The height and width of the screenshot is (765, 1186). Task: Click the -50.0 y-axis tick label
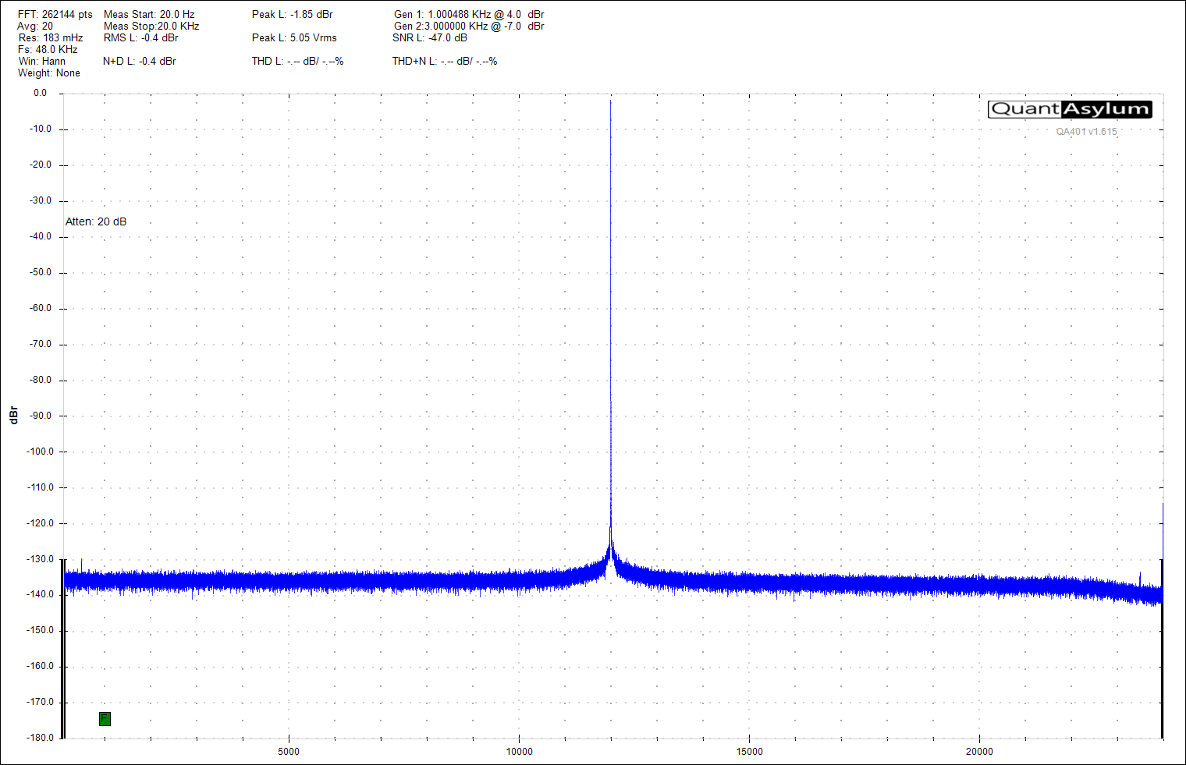[41, 272]
